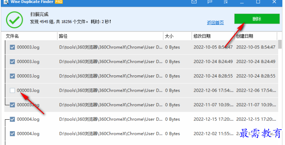
Task: Select file name 000003.log dated 2022-11-07
Action: 28,105
